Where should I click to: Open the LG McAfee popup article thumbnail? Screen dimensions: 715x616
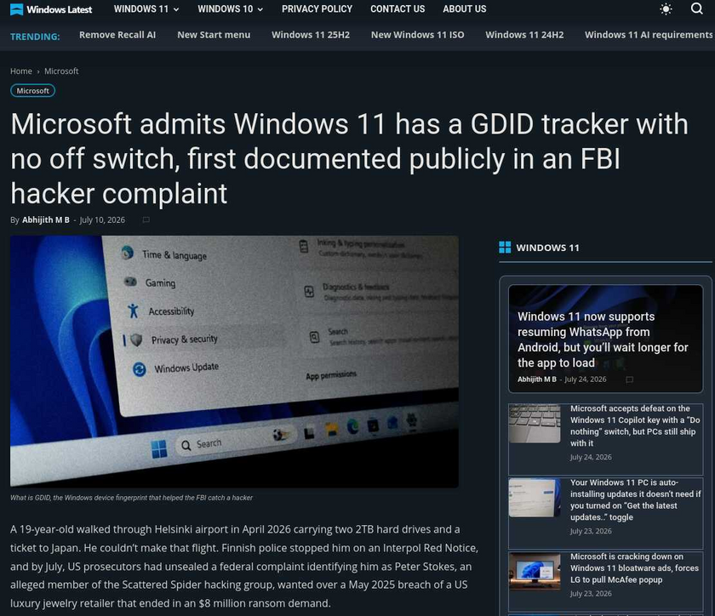[x=535, y=572]
